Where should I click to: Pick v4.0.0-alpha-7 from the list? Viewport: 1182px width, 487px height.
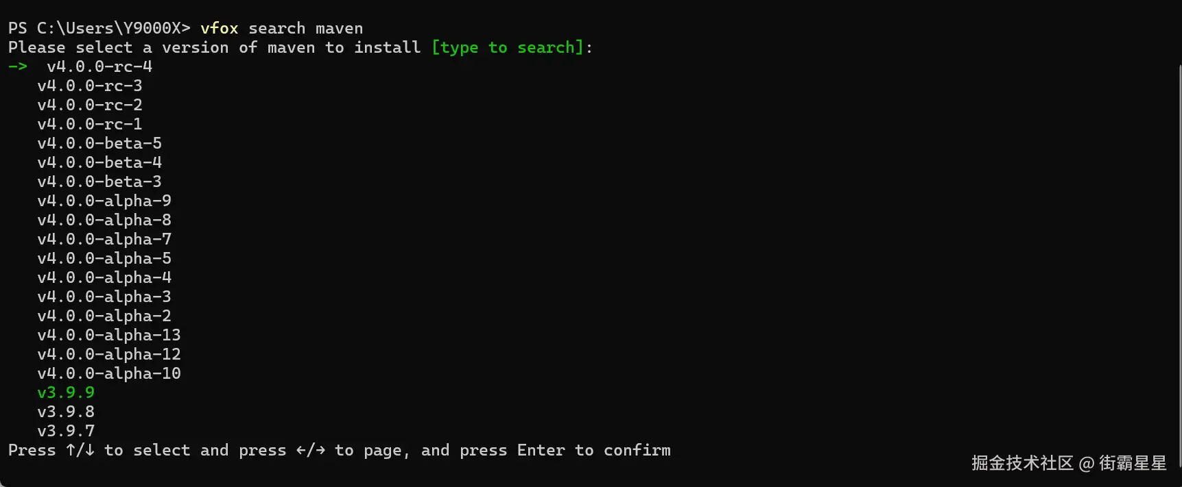click(104, 239)
